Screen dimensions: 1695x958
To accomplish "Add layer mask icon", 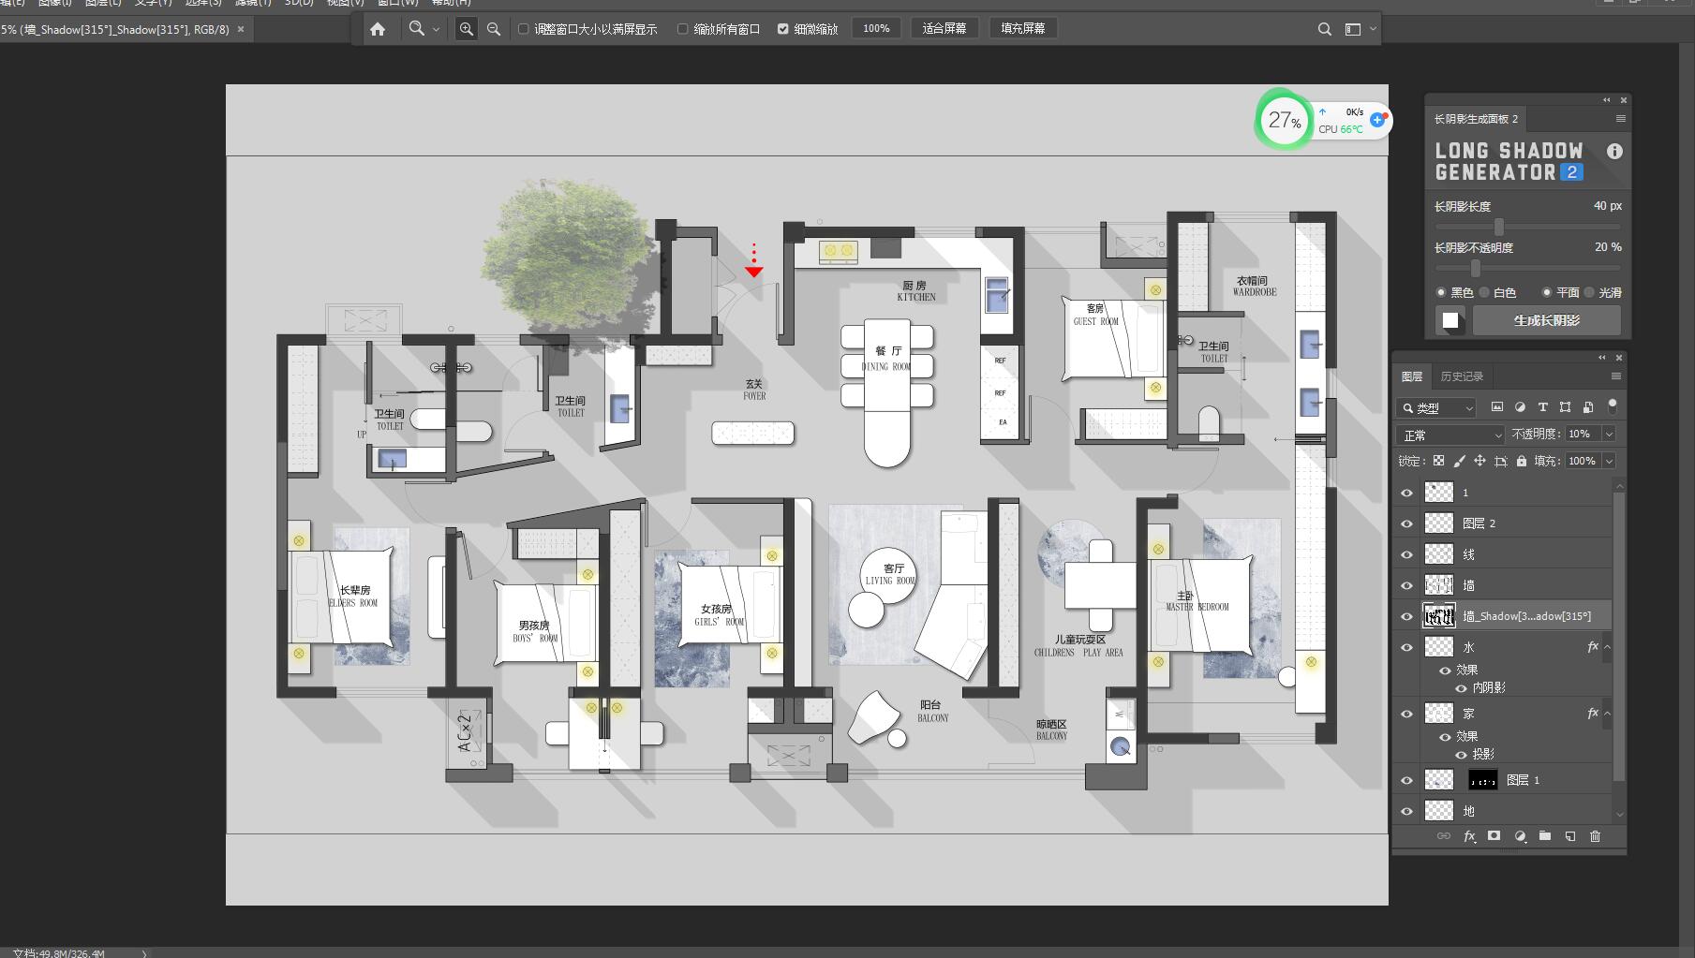I will (1494, 836).
